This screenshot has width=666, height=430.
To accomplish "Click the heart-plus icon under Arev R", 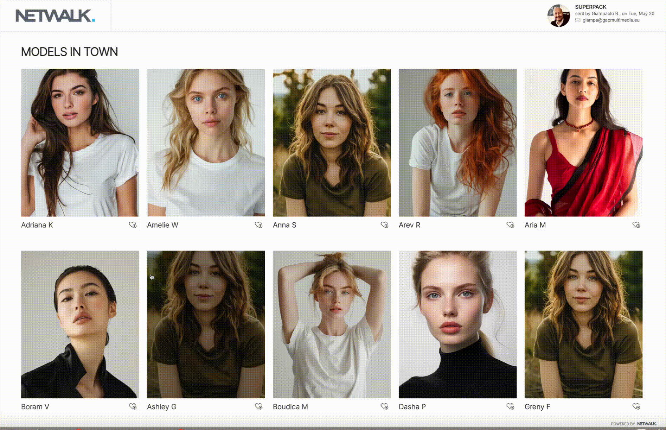I will coord(511,225).
